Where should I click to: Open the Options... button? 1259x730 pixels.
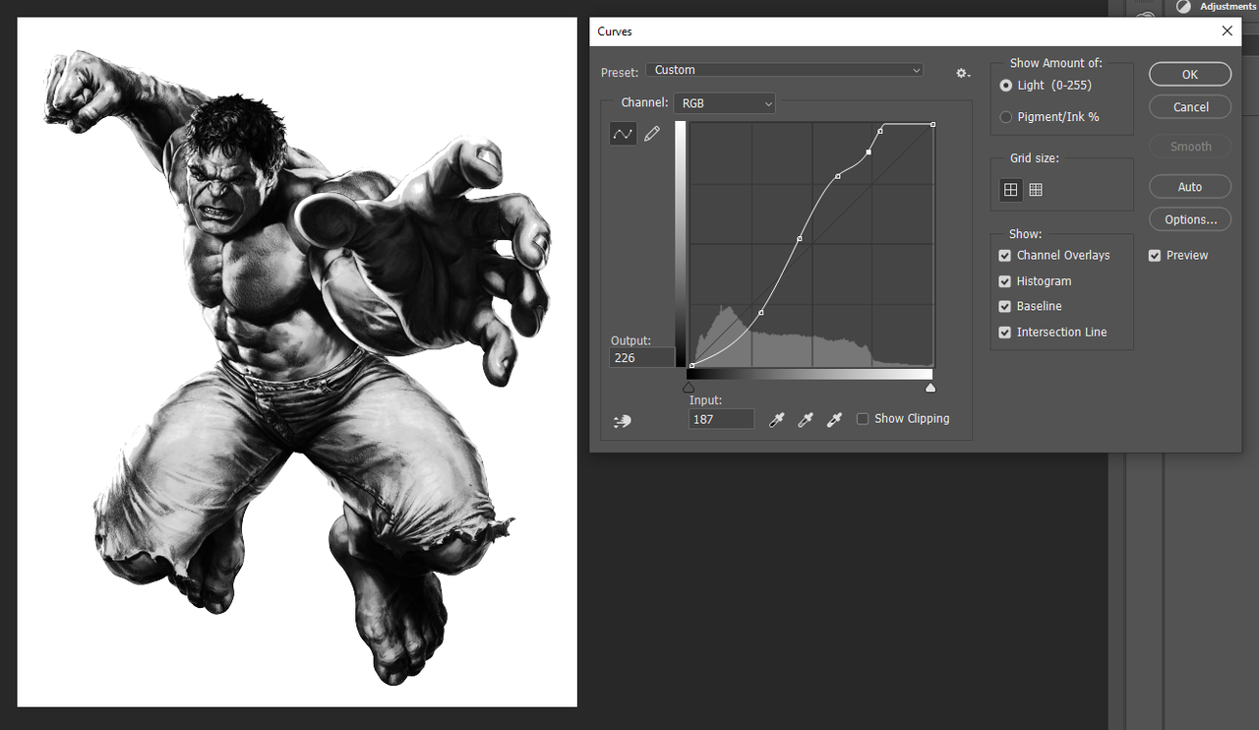click(1190, 219)
